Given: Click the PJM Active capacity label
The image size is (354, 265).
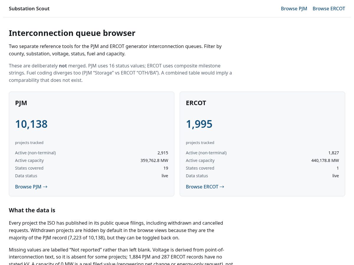Looking at the screenshot, I should click(29, 160).
